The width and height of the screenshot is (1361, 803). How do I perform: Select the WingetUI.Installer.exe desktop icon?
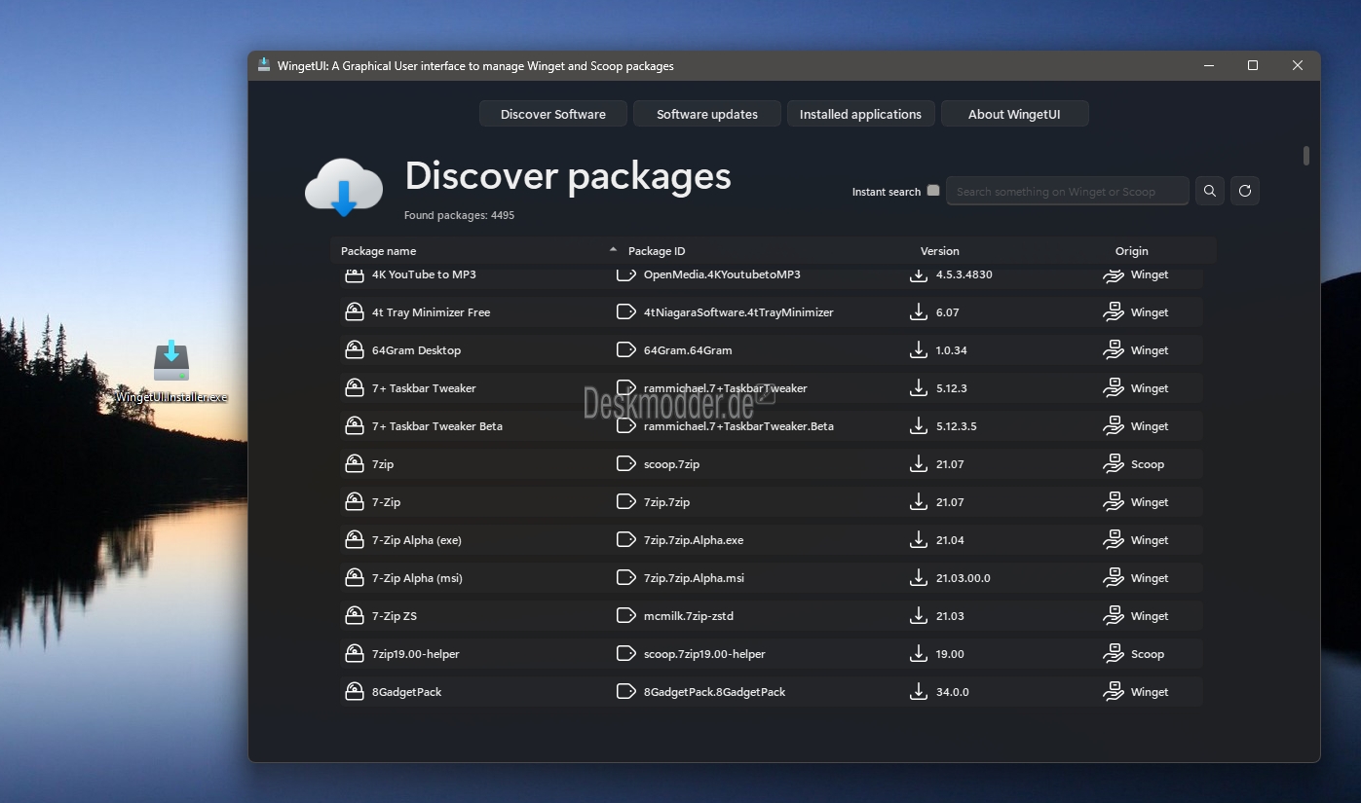pos(171,371)
